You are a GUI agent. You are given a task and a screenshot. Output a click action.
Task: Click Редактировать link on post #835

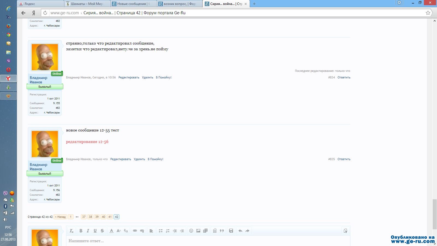click(120, 159)
